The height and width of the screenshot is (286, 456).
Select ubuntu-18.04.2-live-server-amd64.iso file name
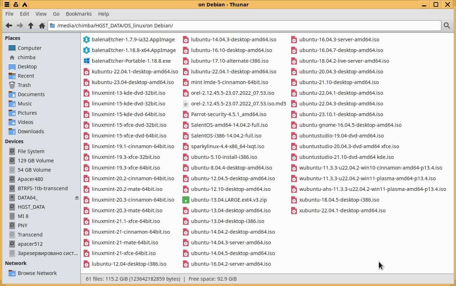(x=344, y=61)
